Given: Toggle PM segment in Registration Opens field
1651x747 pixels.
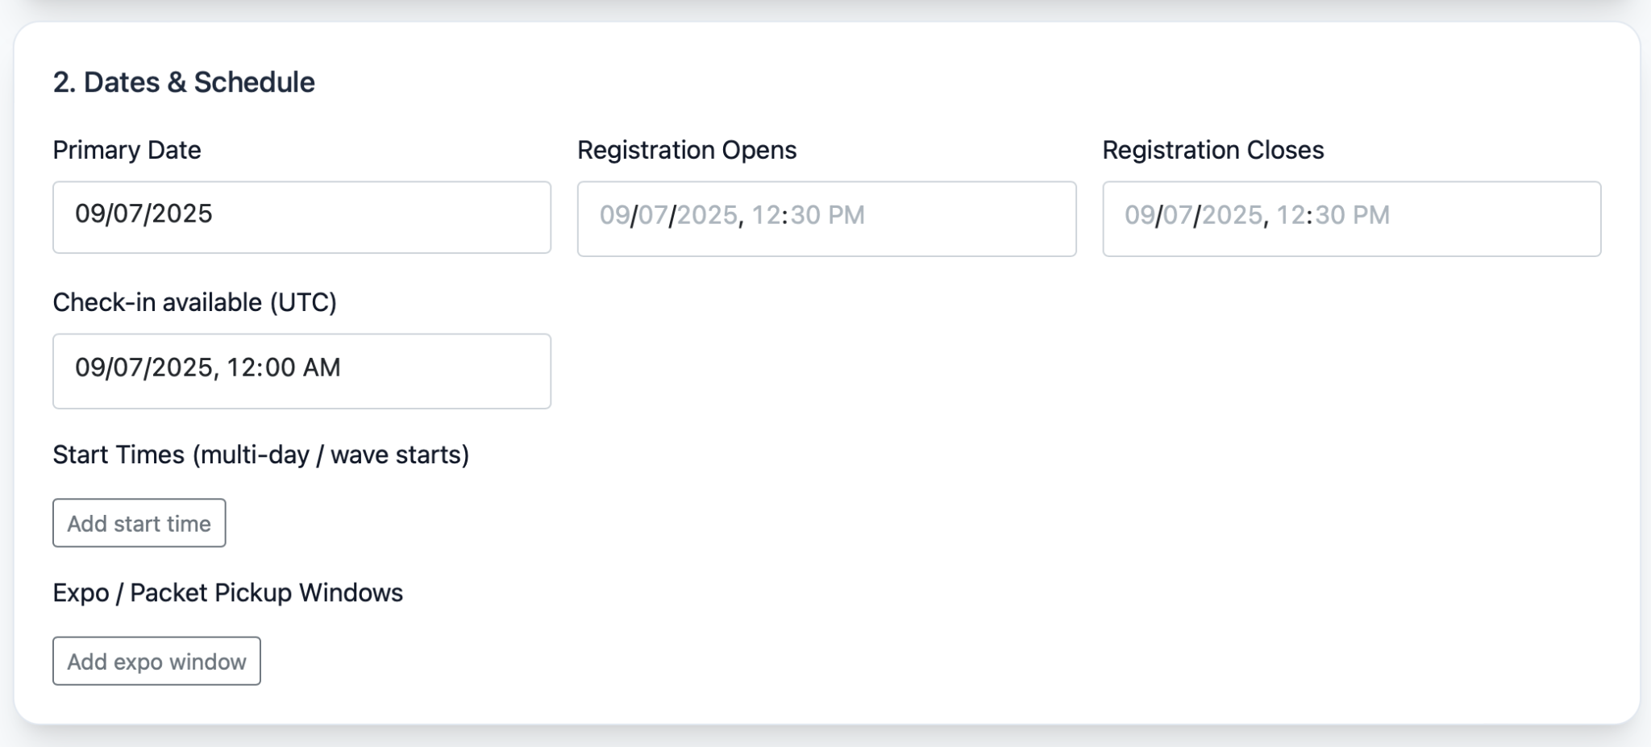Looking at the screenshot, I should tap(846, 215).
